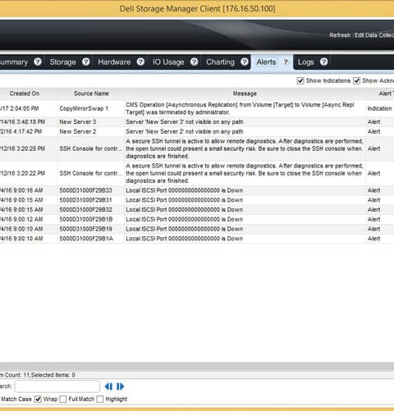Image resolution: width=394 pixels, height=411 pixels.
Task: Click the horizontal scrollbar below the table
Action: [x=197, y=366]
